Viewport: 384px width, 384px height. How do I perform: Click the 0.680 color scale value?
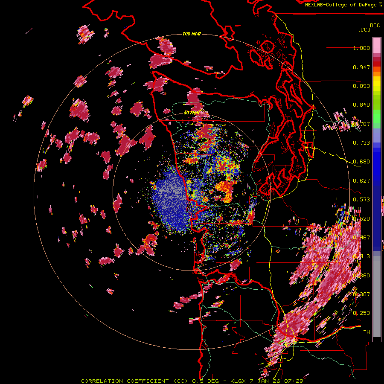[x=361, y=162]
